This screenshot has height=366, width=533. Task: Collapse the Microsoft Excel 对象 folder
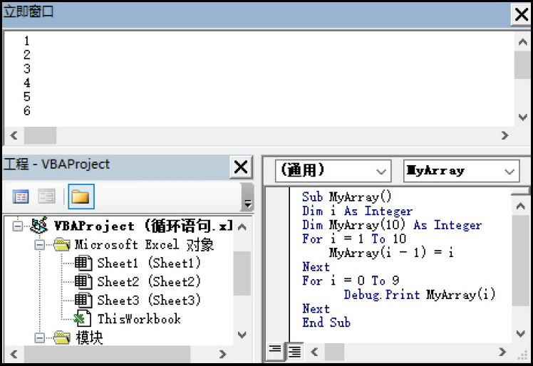tap(40, 245)
